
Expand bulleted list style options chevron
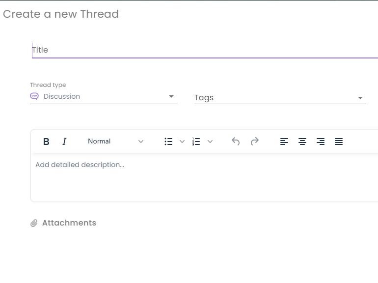pos(182,141)
